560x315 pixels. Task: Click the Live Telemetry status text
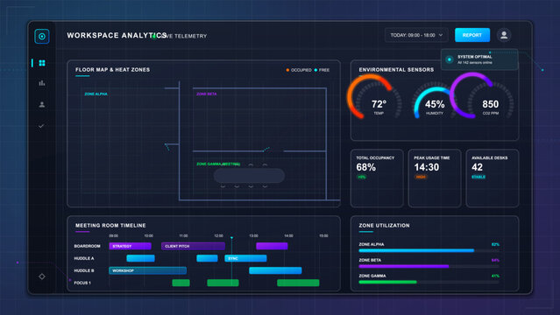click(183, 36)
